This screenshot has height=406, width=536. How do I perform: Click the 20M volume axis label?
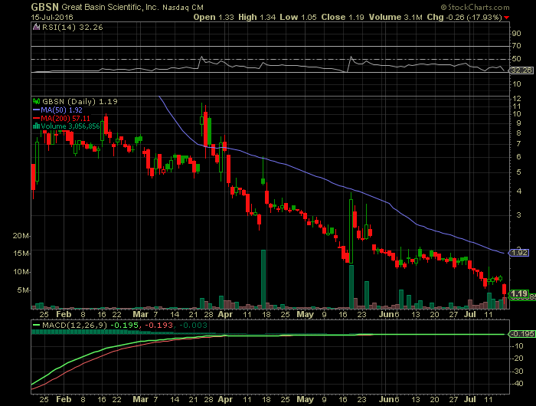click(x=21, y=236)
